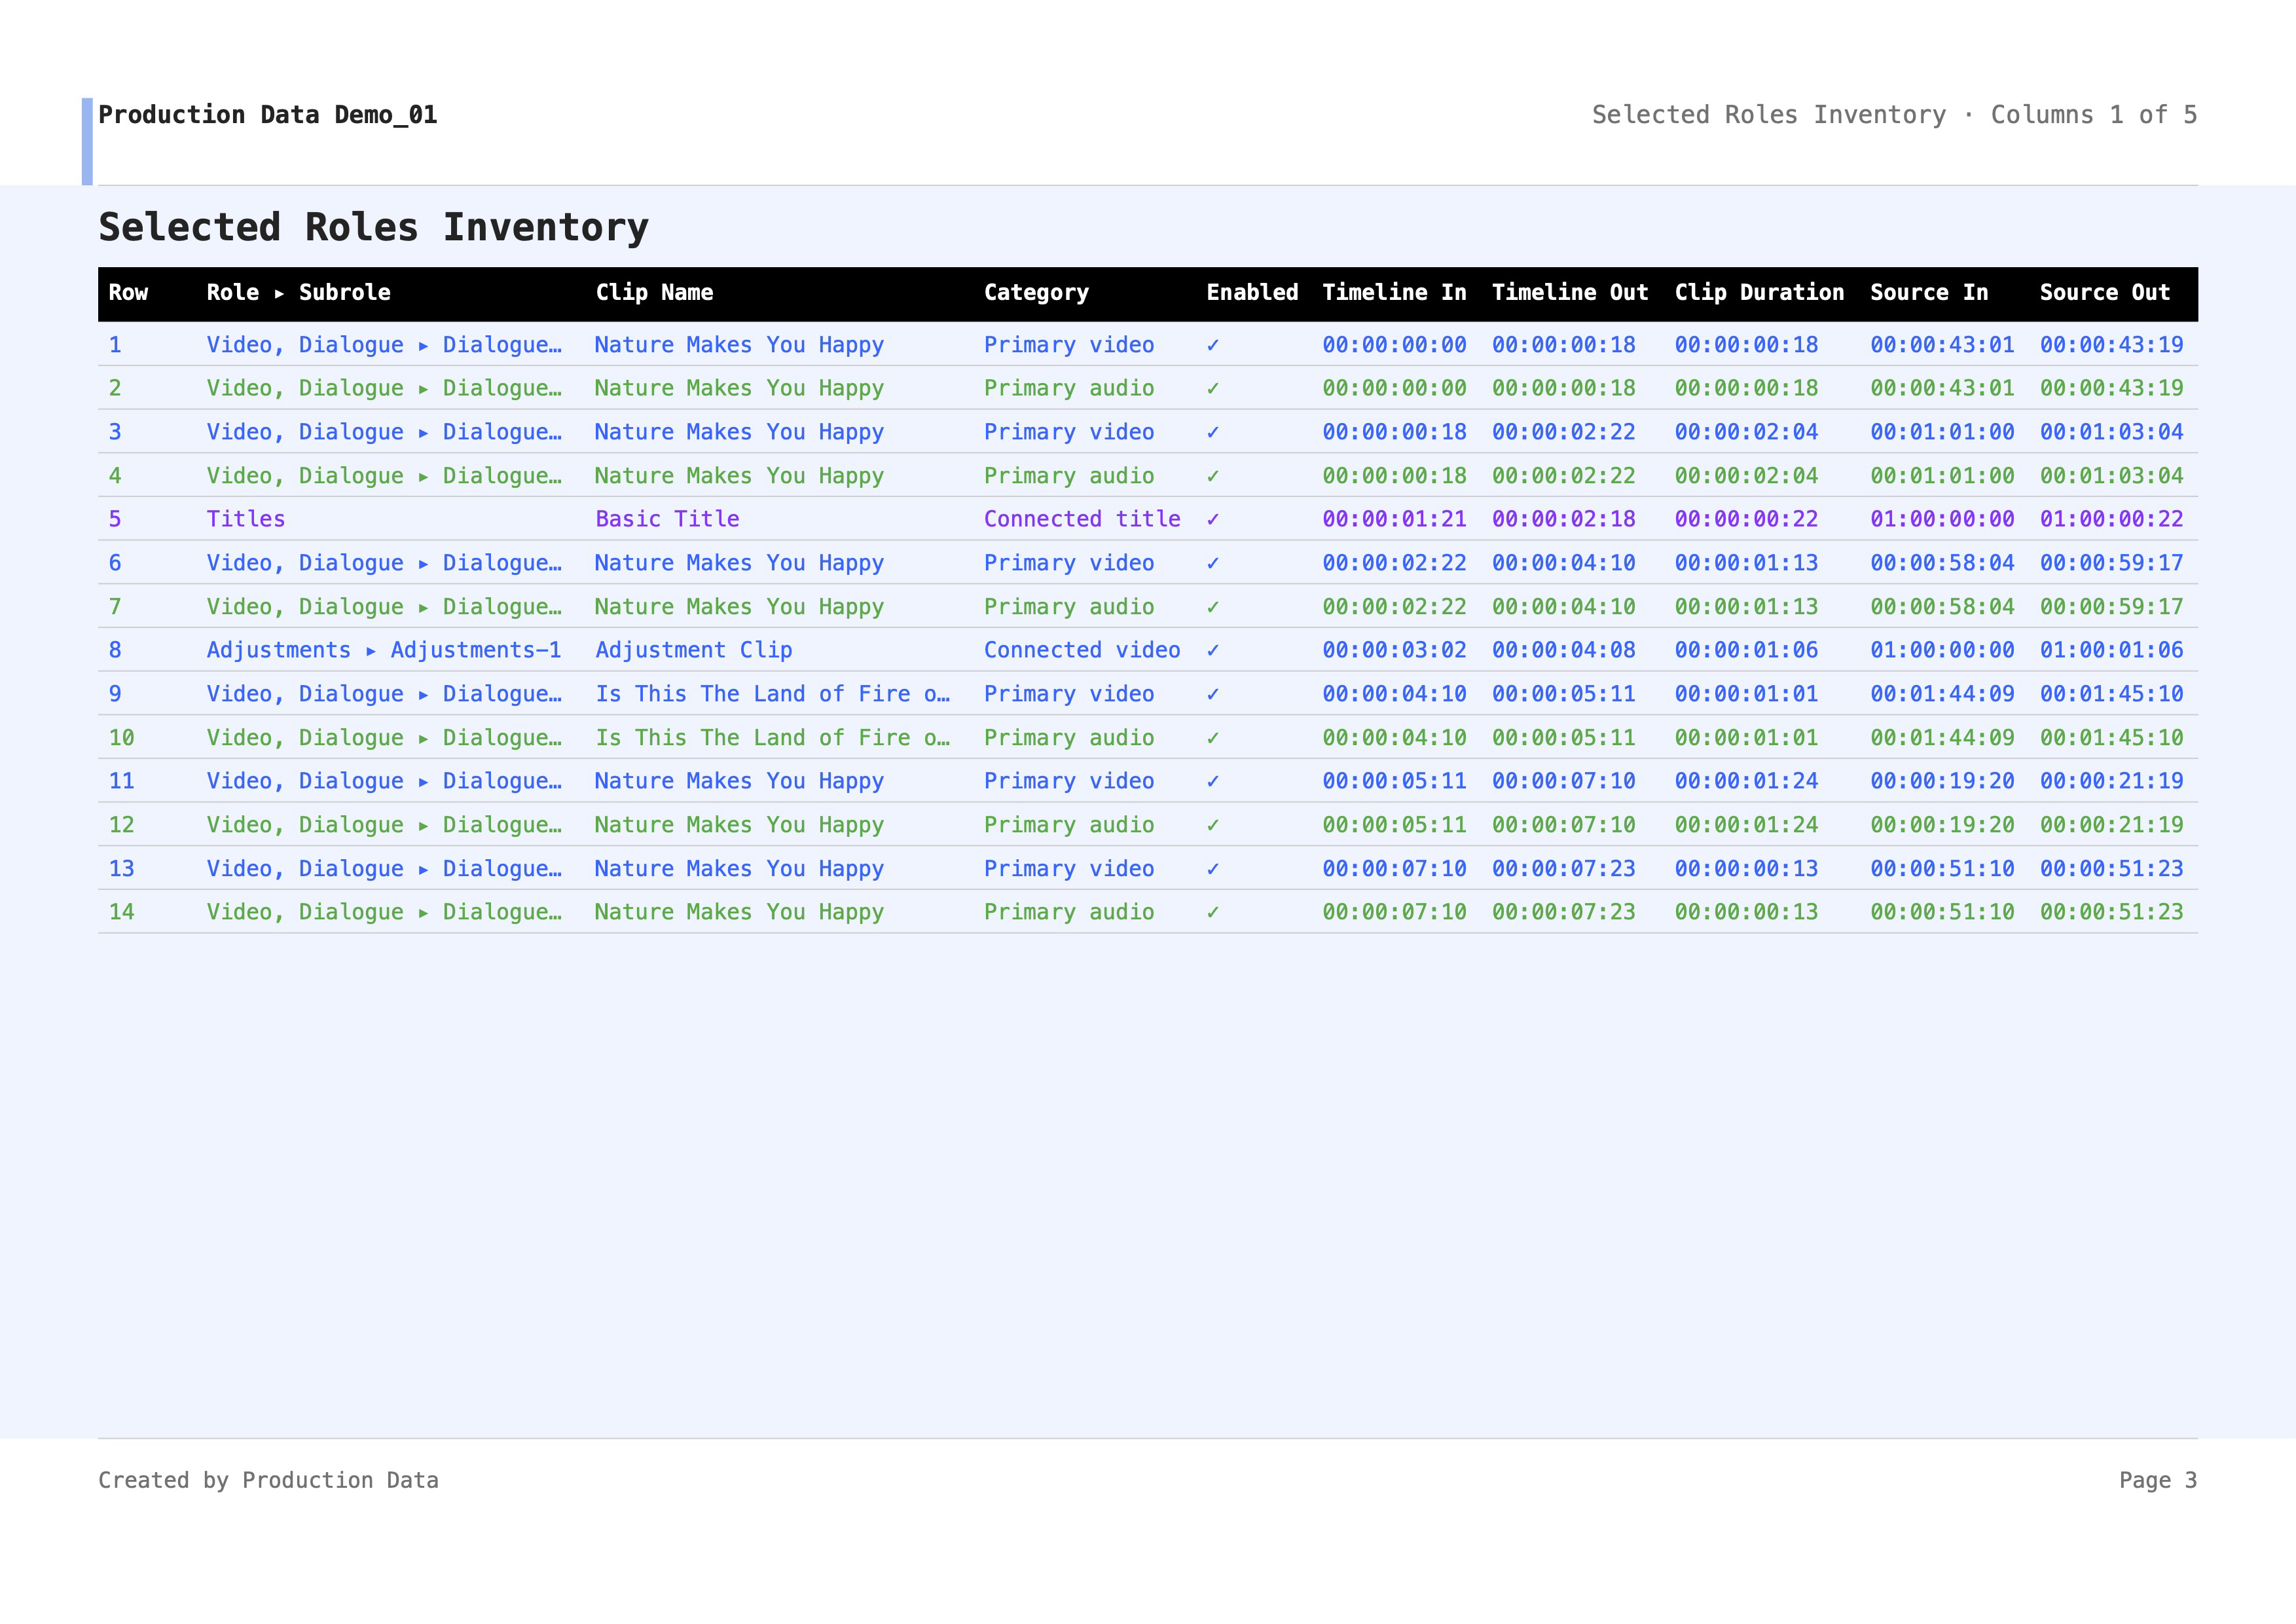
Task: Click the Enabled checkmark in row 8
Action: [1213, 650]
